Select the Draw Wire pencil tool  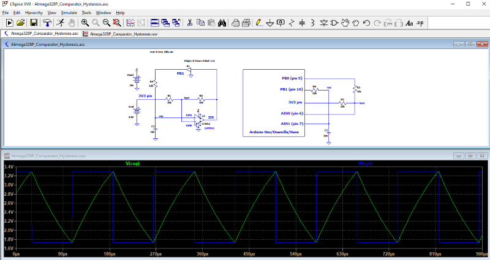(x=259, y=23)
